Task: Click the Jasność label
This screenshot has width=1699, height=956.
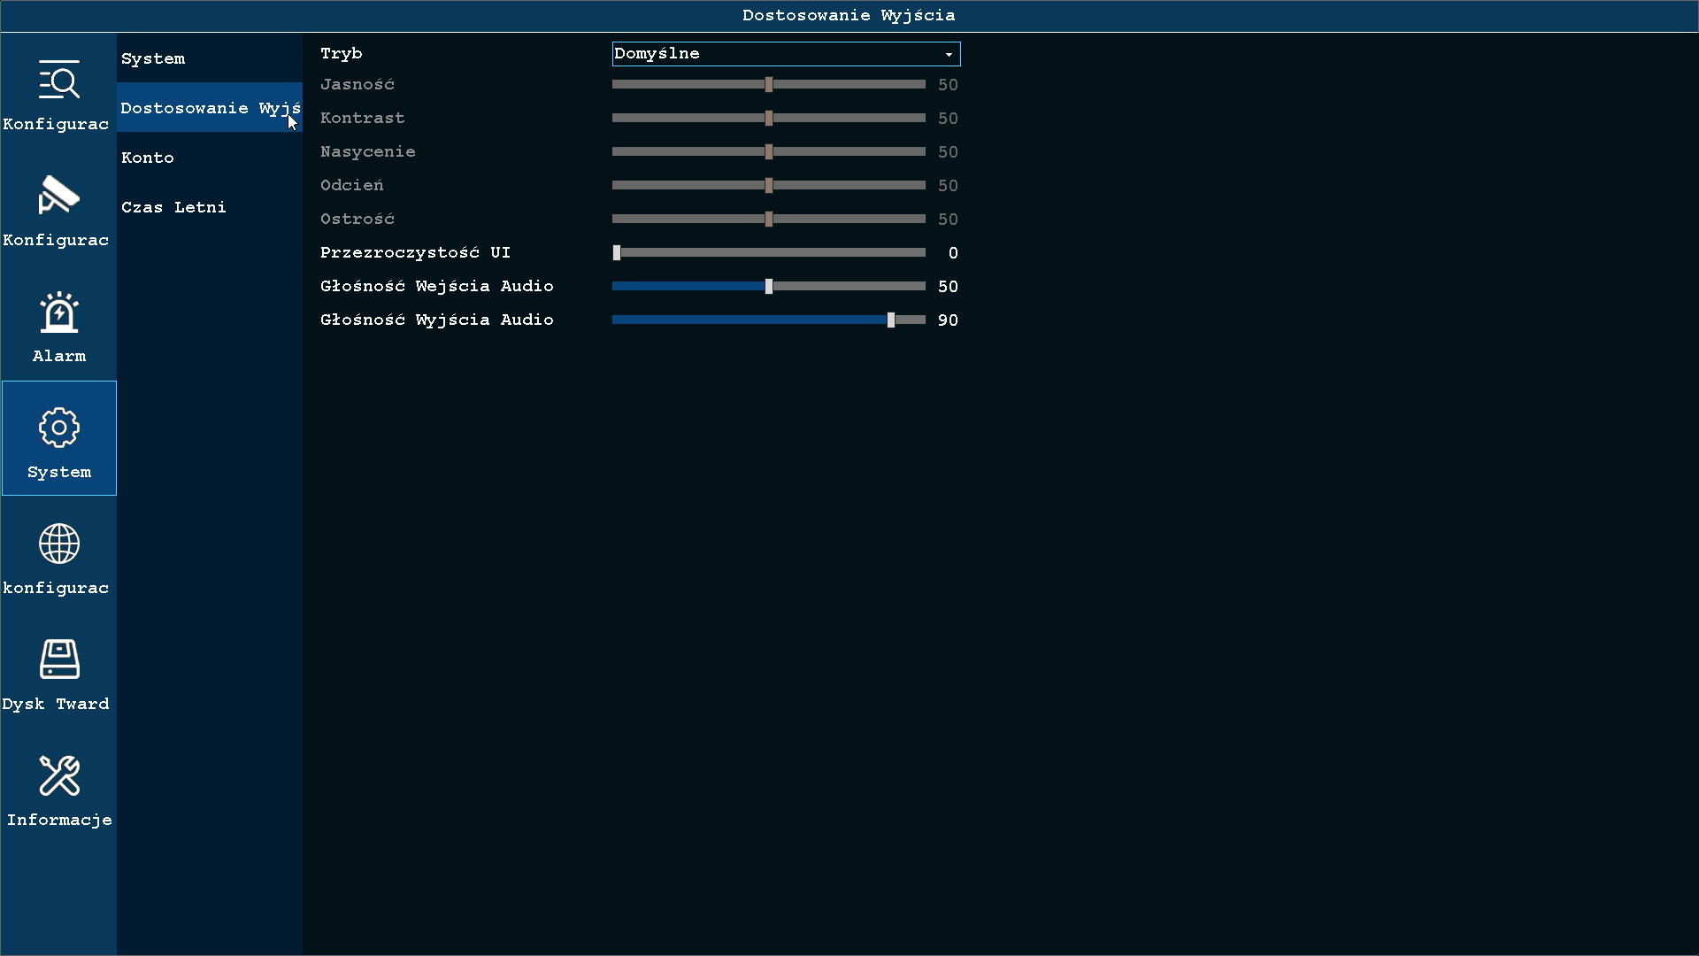Action: coord(357,85)
